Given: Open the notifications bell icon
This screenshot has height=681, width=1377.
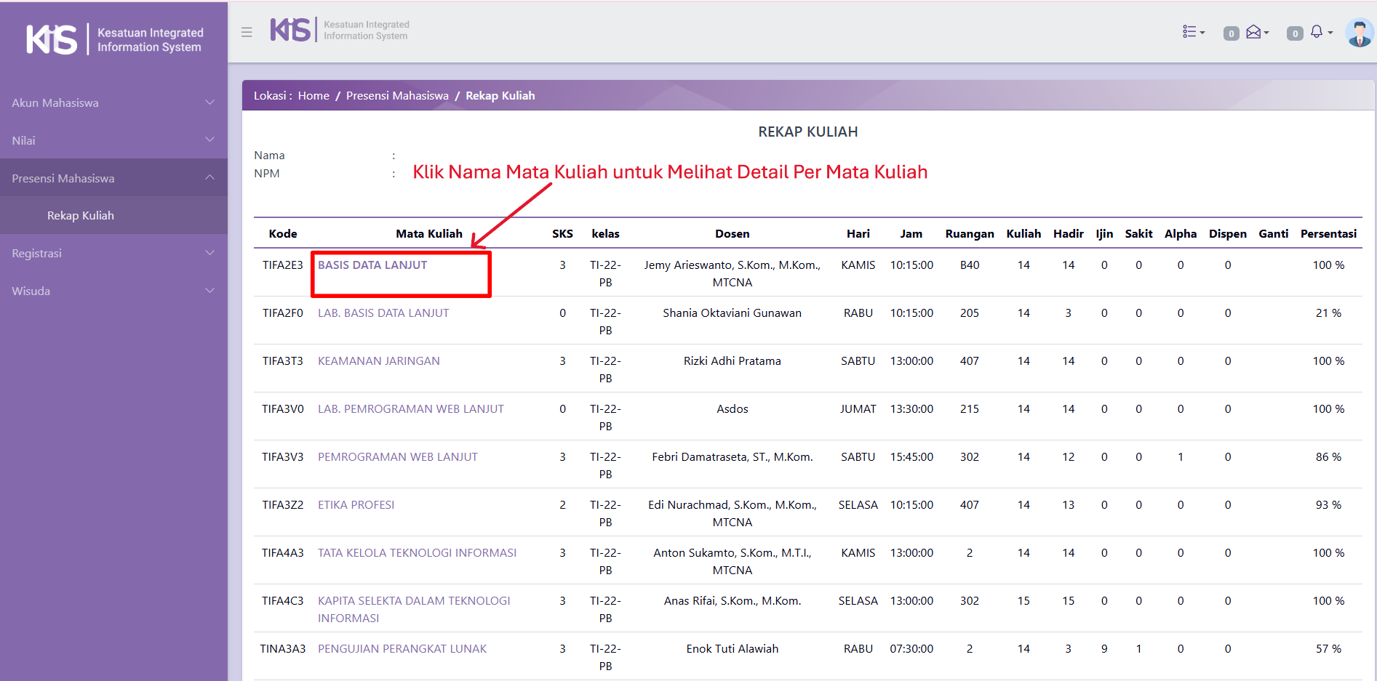Looking at the screenshot, I should click(1317, 32).
